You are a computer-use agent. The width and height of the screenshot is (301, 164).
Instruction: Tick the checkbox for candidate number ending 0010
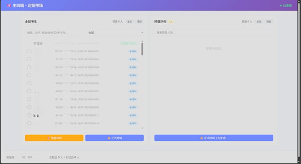pyautogui.click(x=29, y=115)
